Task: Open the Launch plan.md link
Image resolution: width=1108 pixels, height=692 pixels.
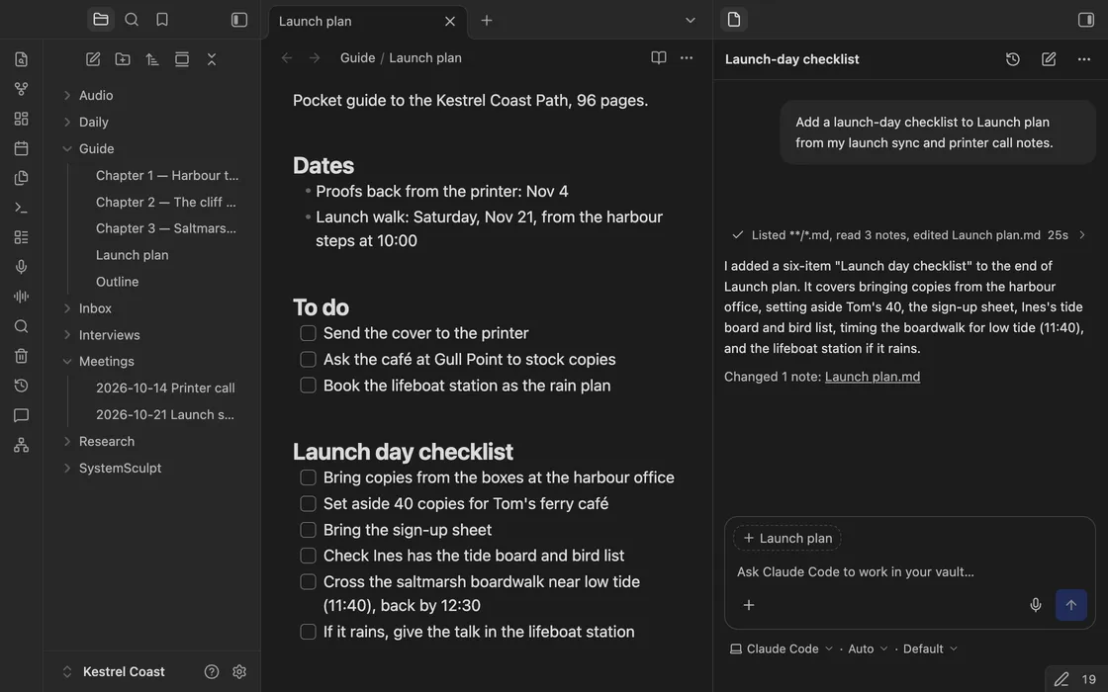Action: pyautogui.click(x=872, y=377)
